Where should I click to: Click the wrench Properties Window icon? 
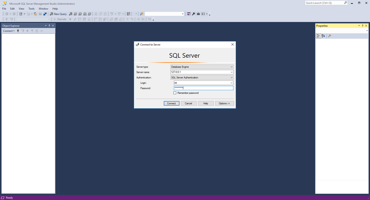click(x=194, y=14)
